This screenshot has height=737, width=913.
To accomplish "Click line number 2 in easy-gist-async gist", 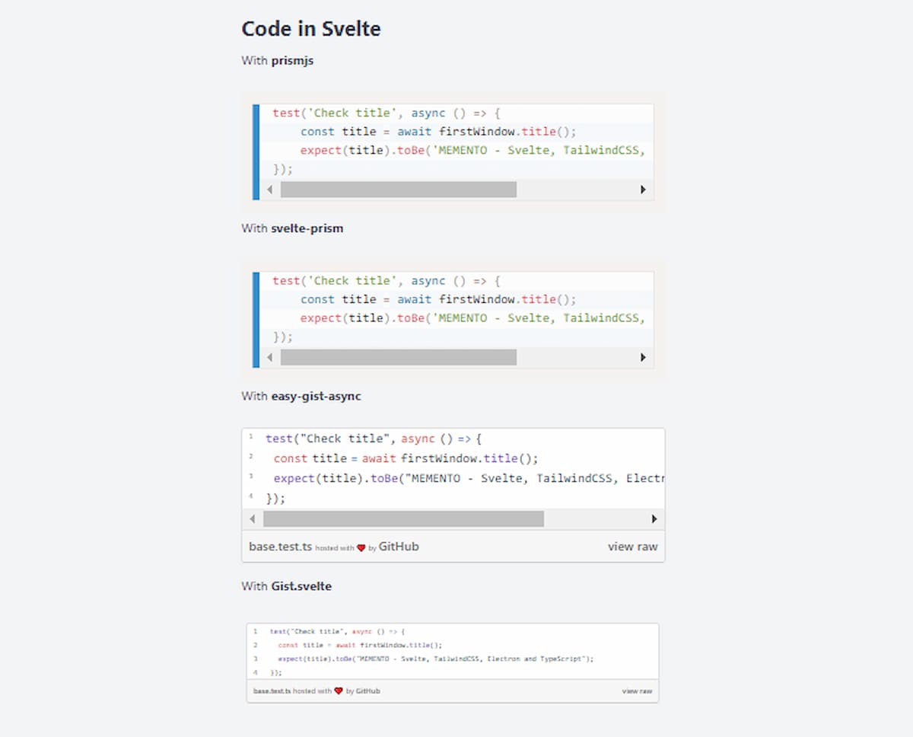I will click(250, 457).
